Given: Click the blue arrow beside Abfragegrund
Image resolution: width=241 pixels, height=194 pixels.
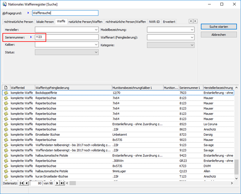Looking at the screenshot, I should tap(28, 13).
